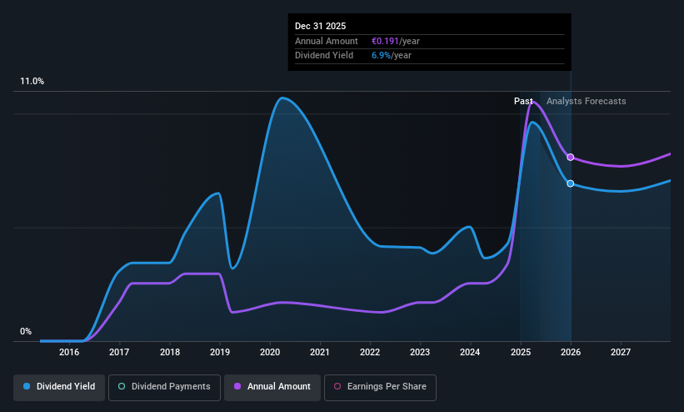Select the blue Dividend Yield marker at 2026
This screenshot has width=684, height=412.
coord(570,183)
